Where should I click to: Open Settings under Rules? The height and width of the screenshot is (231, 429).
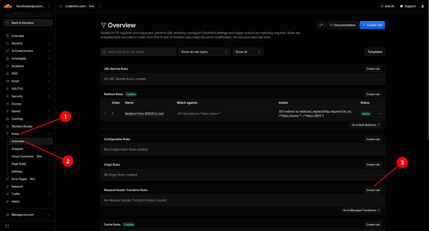coord(17,171)
